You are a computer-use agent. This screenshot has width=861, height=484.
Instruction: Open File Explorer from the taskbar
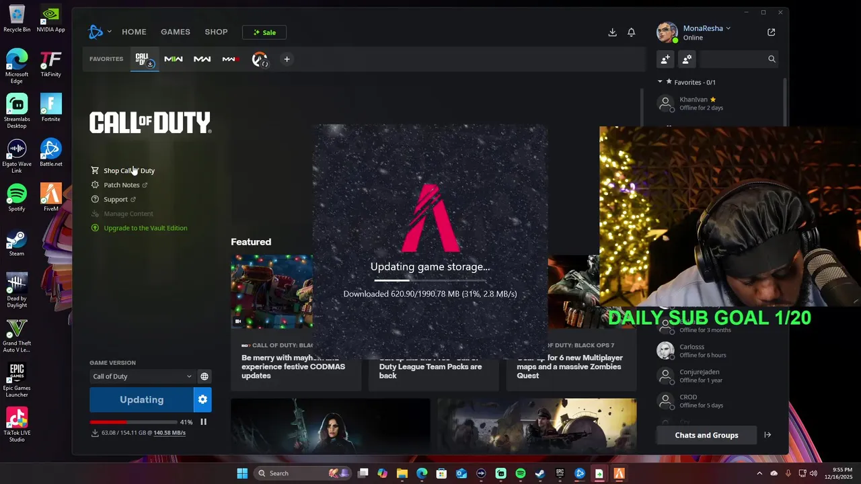tap(402, 473)
